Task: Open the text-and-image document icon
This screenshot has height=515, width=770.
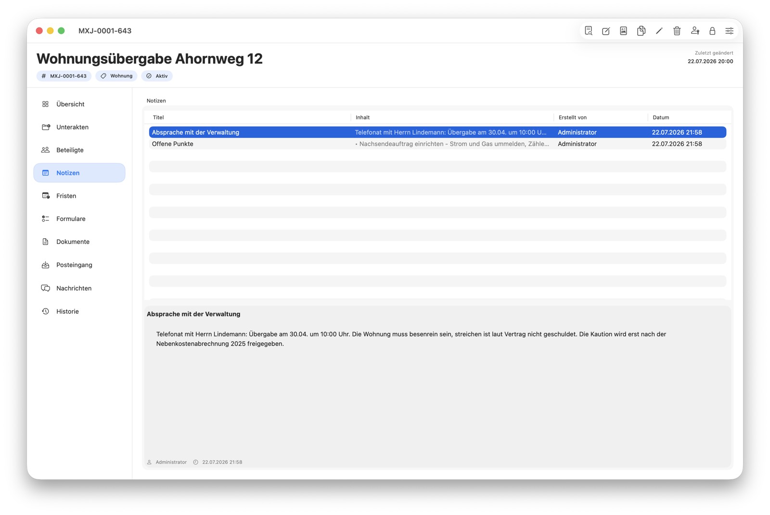Action: point(623,31)
